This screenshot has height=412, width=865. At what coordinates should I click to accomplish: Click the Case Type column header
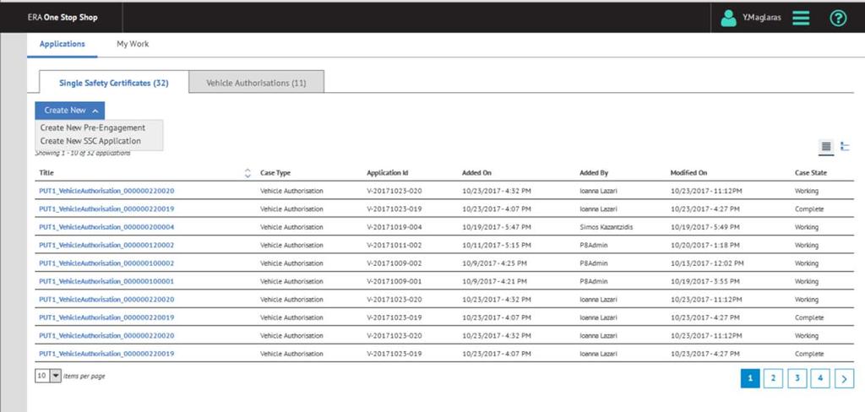(x=275, y=173)
